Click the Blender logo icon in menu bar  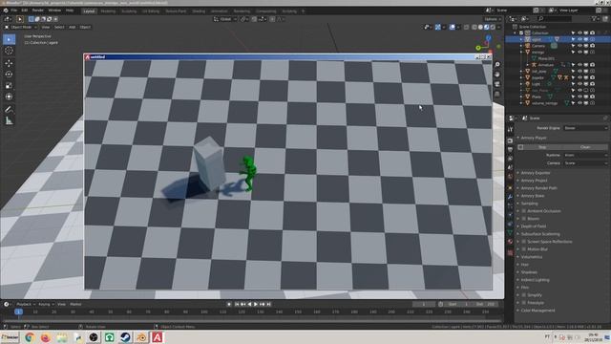(x=6, y=11)
